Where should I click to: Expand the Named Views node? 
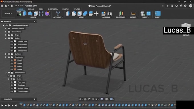[x=6, y=32]
